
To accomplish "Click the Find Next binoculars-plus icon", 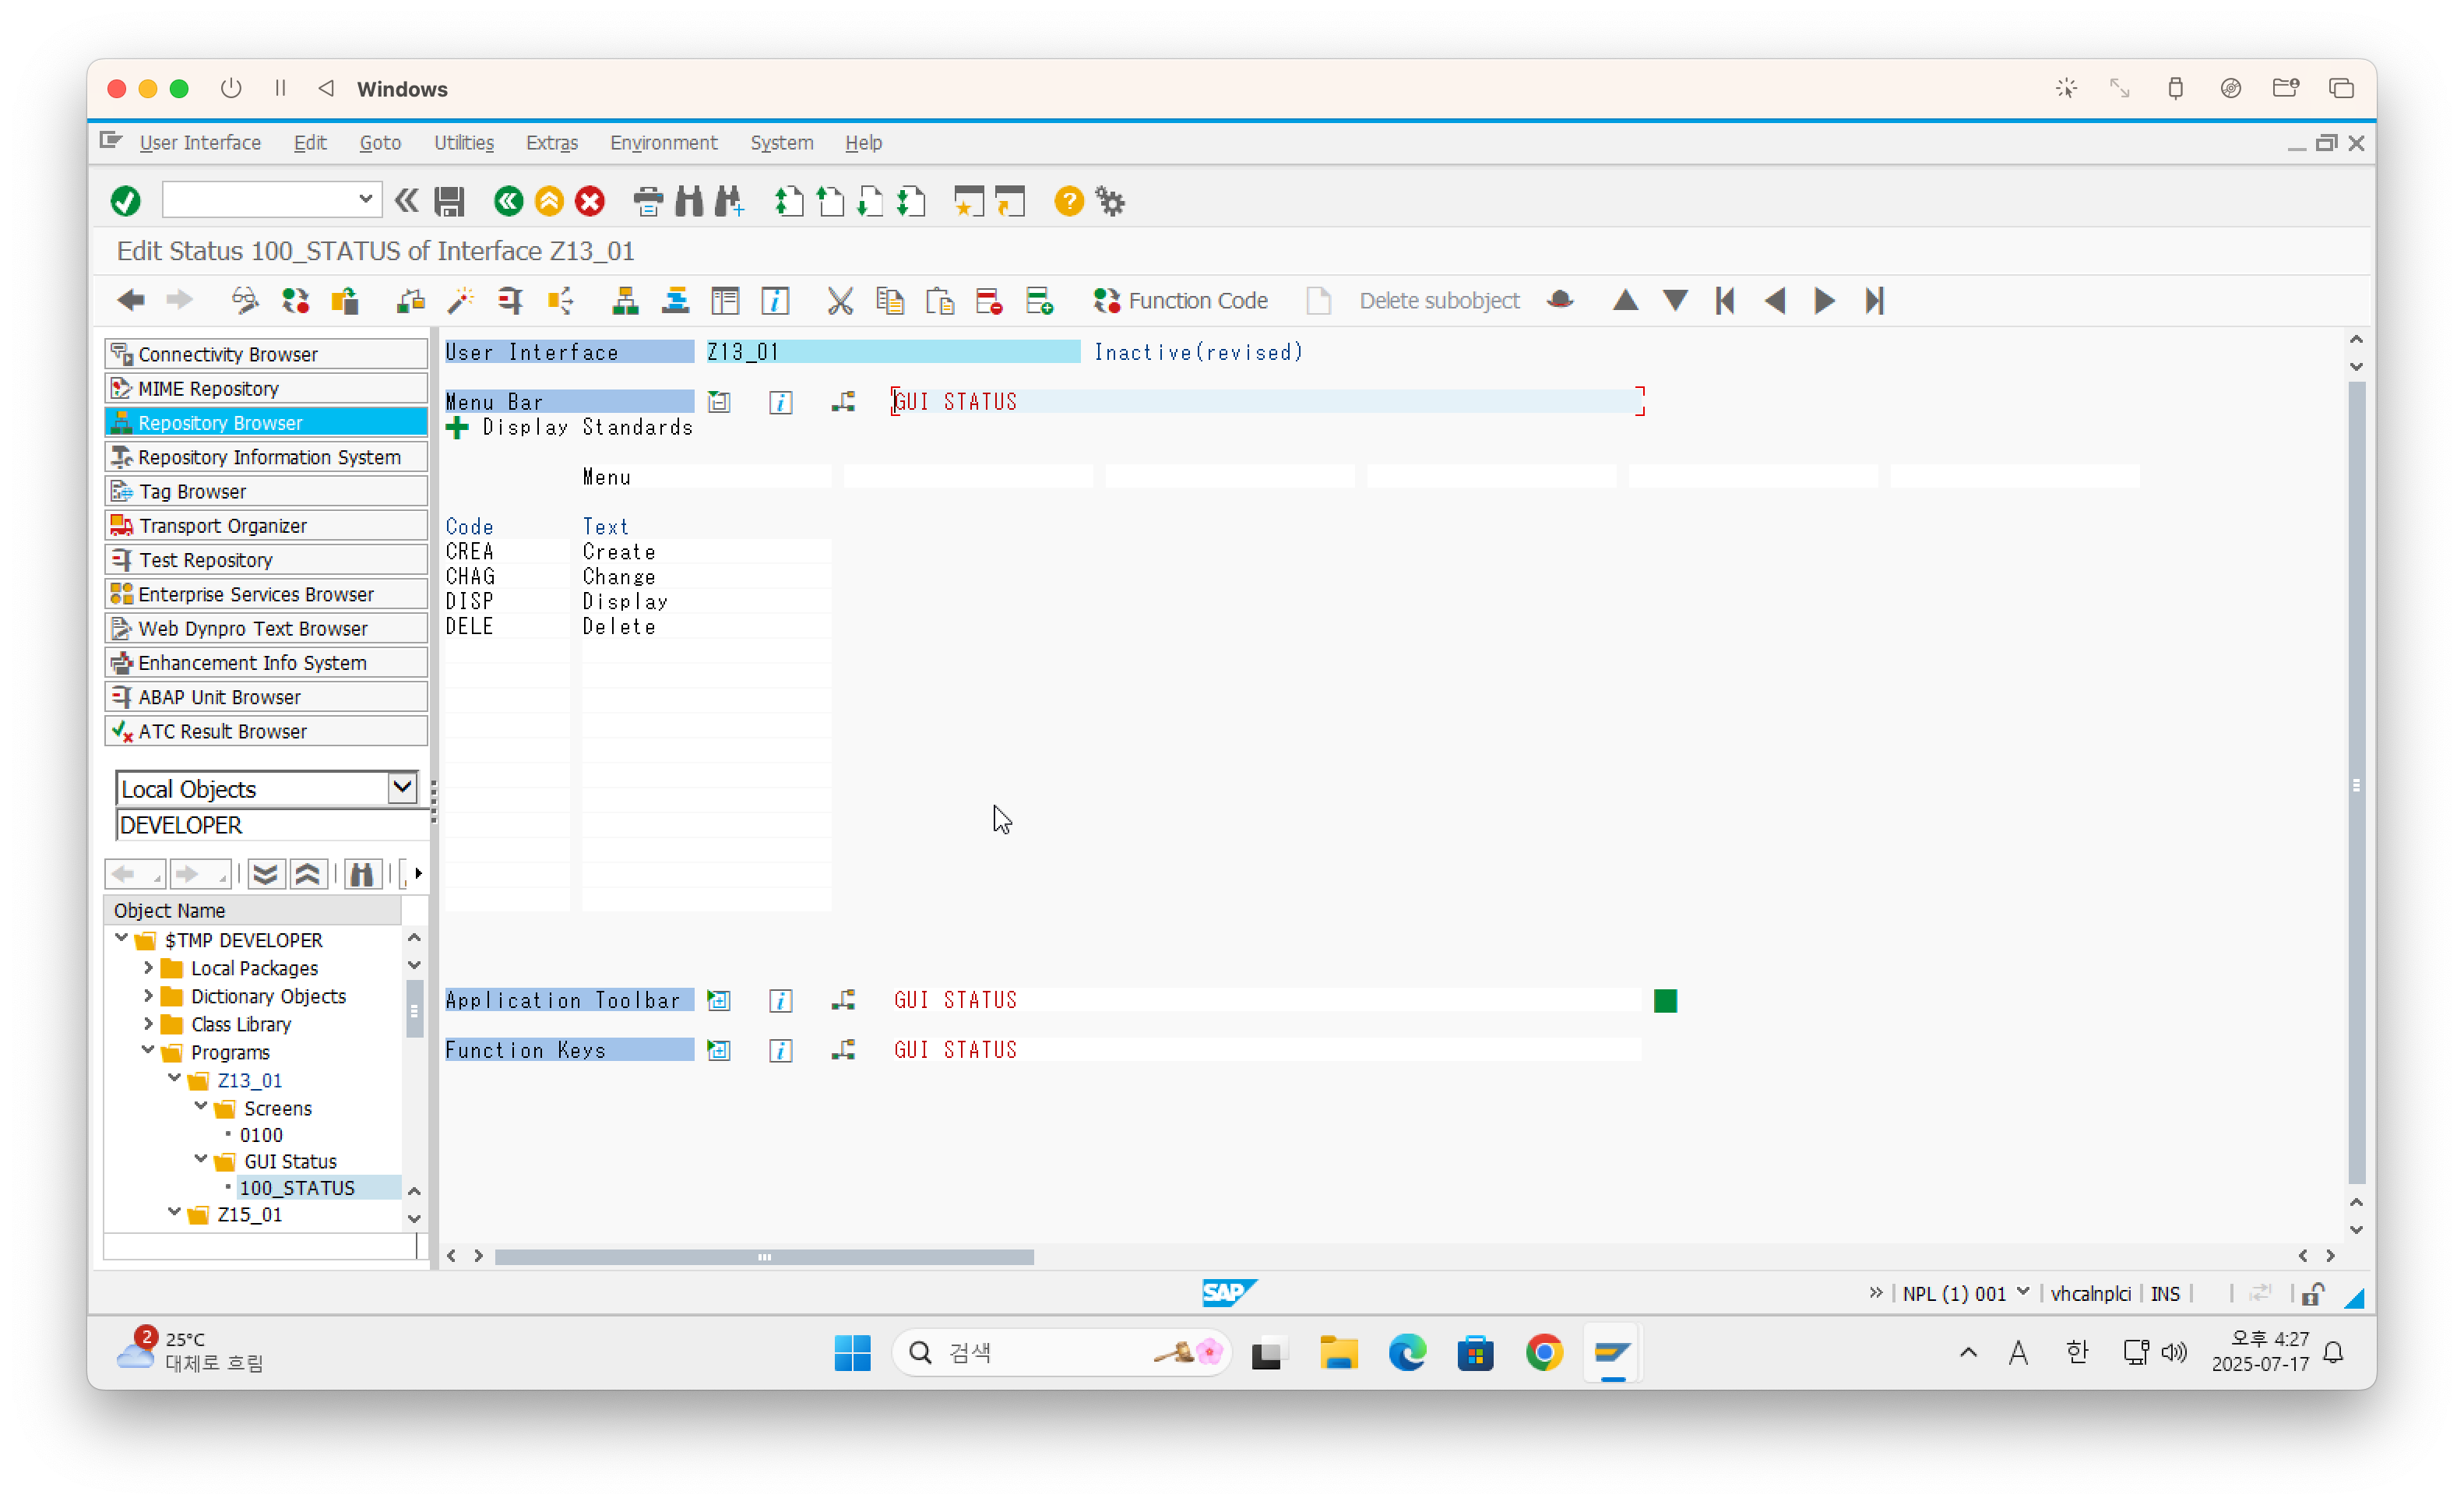I will (729, 201).
